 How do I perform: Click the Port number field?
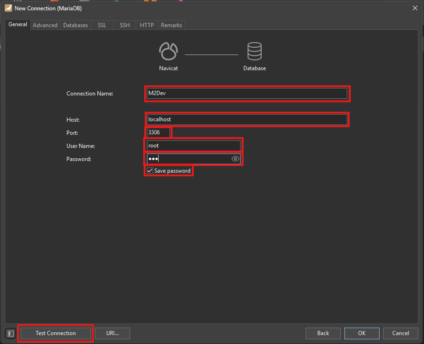click(158, 132)
